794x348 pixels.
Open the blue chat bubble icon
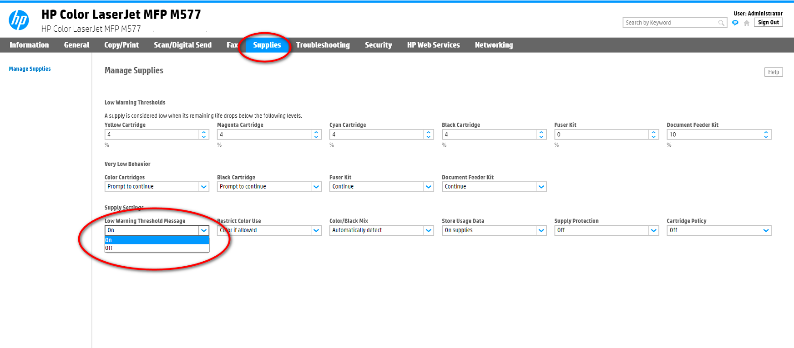coord(735,23)
